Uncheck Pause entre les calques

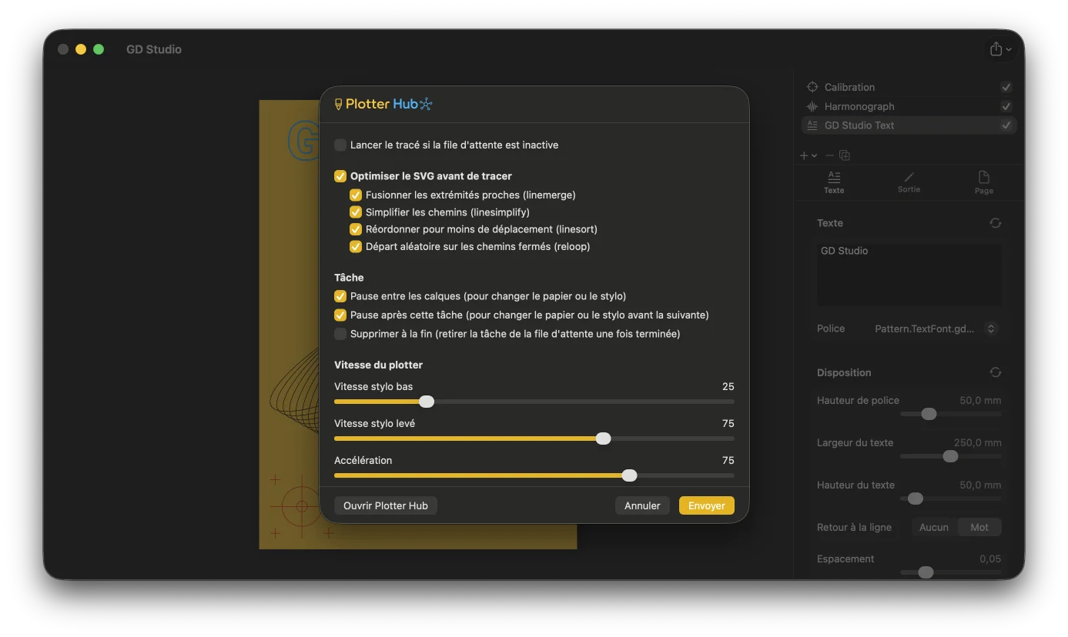click(340, 296)
